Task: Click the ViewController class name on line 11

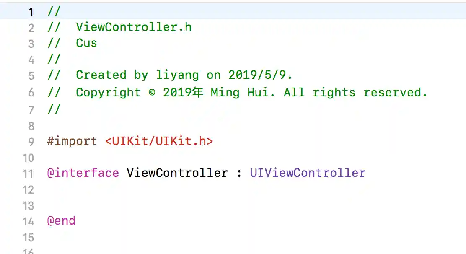Action: pyautogui.click(x=177, y=173)
